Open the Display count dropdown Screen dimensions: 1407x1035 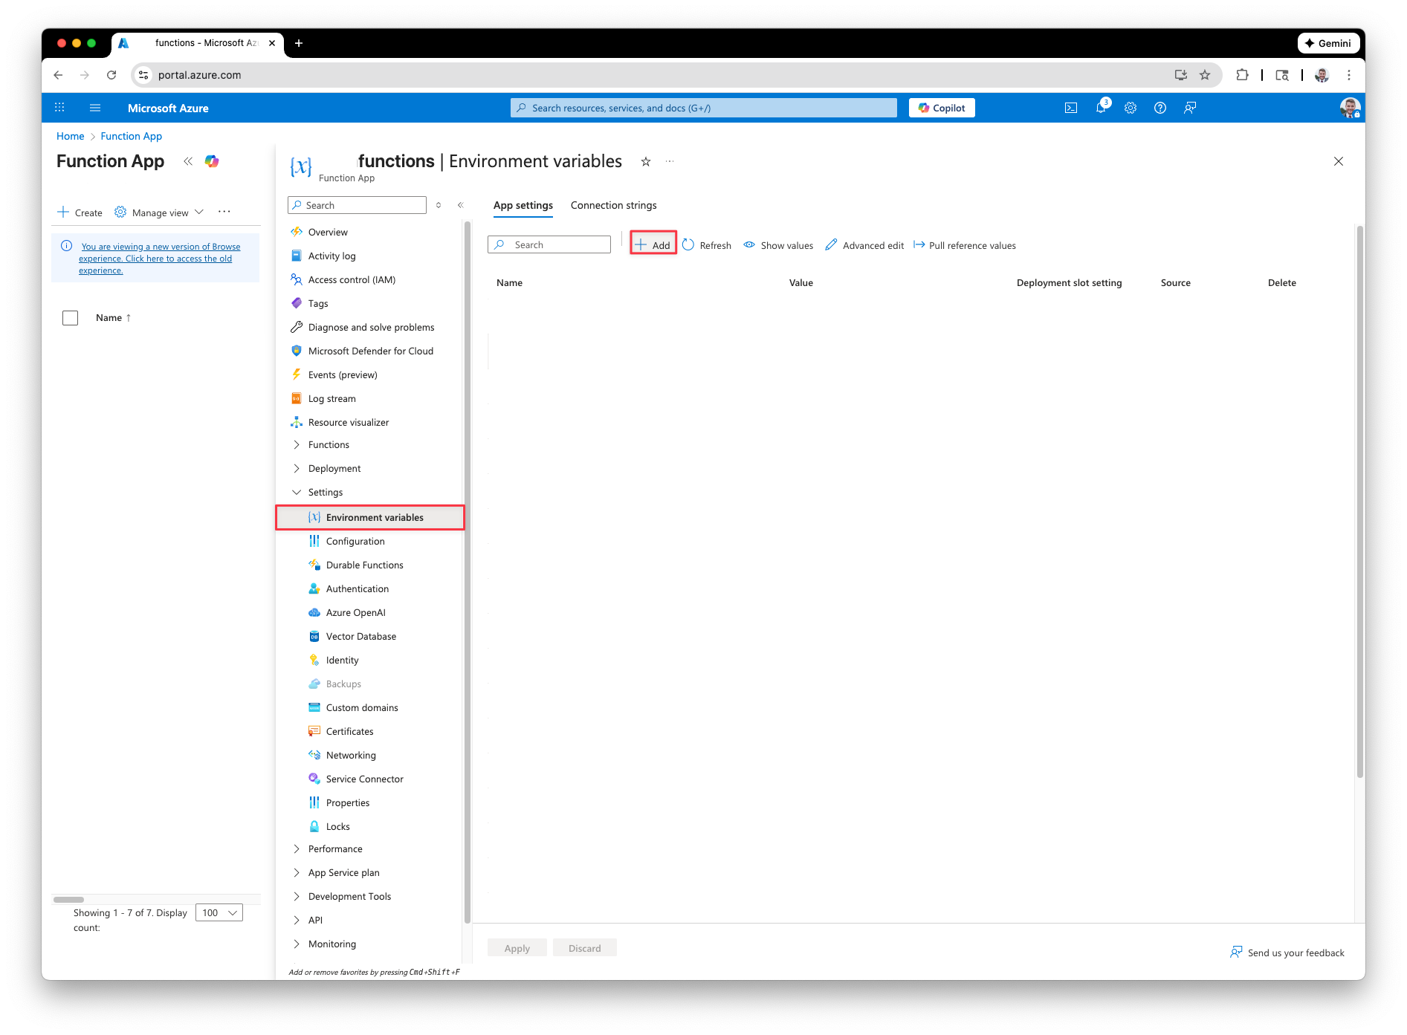tap(219, 912)
